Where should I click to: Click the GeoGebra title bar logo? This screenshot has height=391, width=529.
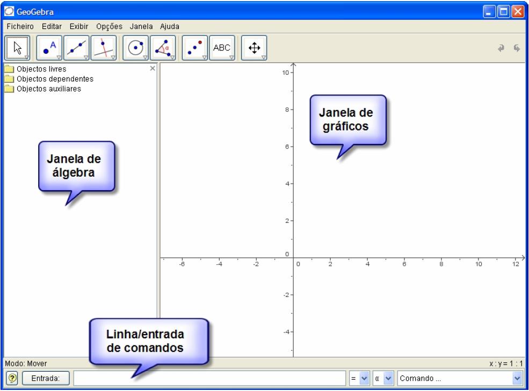[x=9, y=11]
